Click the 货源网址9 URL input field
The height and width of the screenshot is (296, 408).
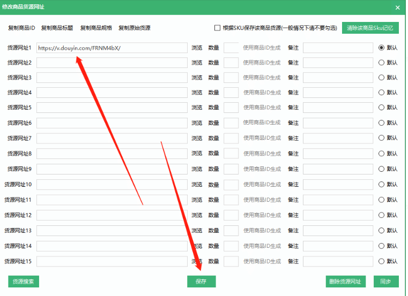point(112,169)
